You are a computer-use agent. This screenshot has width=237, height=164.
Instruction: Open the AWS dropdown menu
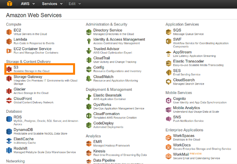tap(28, 4)
